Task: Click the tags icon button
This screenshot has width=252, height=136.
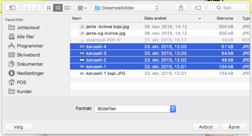Action: coord(198,8)
